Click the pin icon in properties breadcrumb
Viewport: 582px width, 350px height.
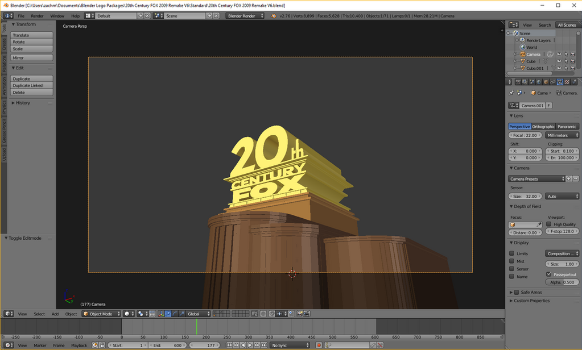tap(511, 93)
